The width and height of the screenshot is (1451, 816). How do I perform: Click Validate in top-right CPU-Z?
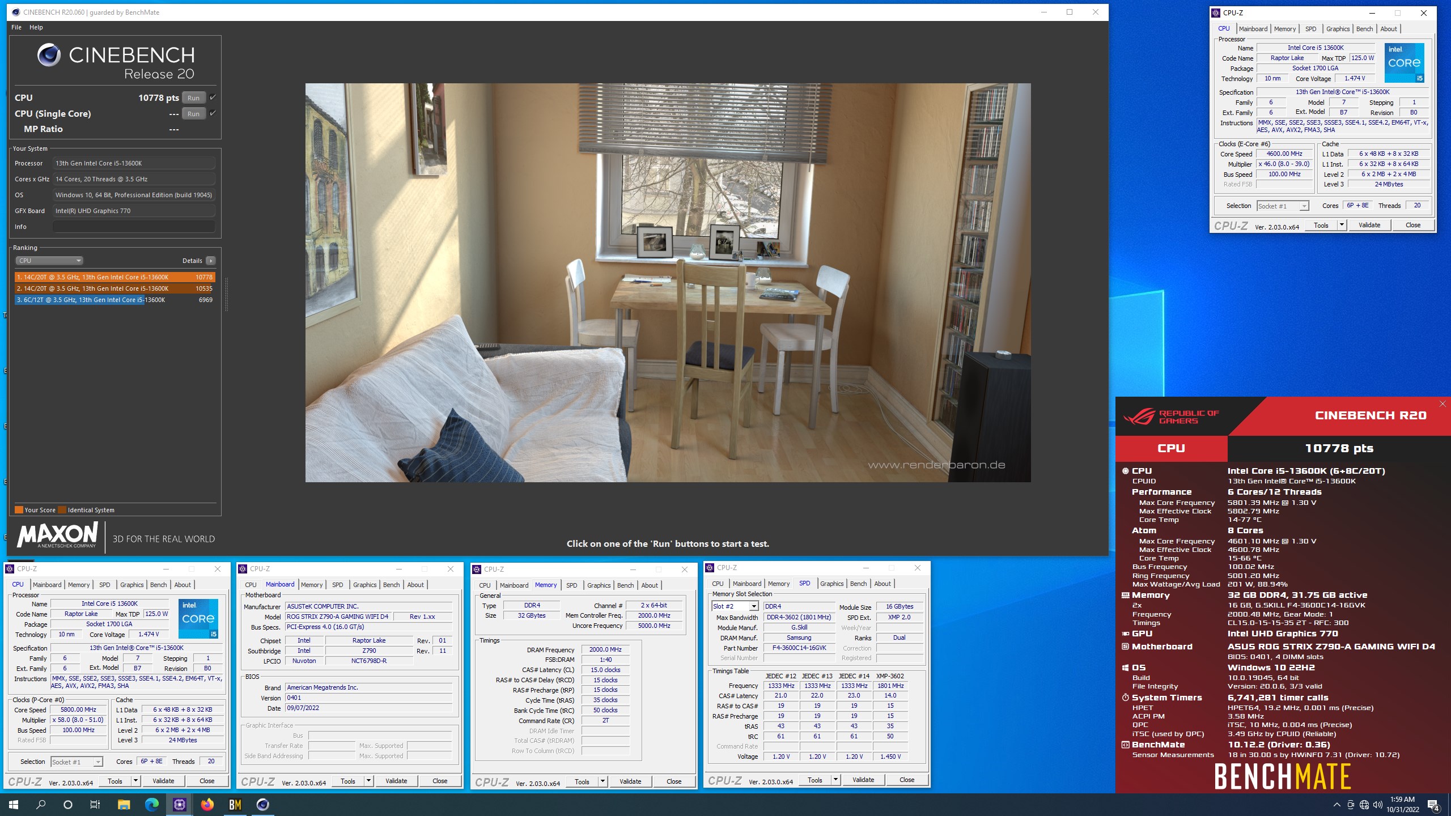(1369, 225)
